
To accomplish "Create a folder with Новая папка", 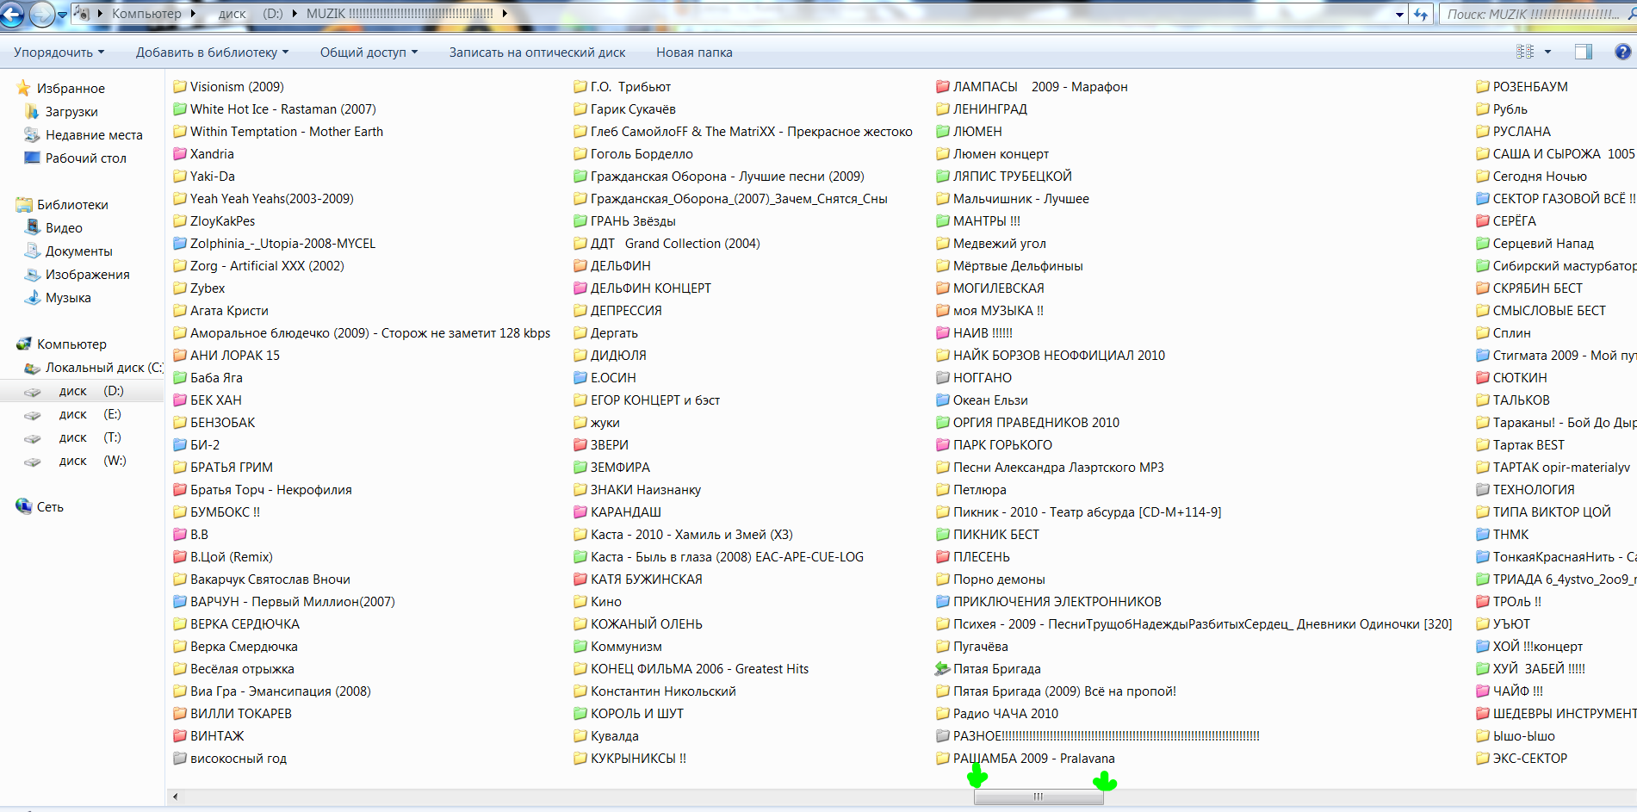I will (694, 52).
